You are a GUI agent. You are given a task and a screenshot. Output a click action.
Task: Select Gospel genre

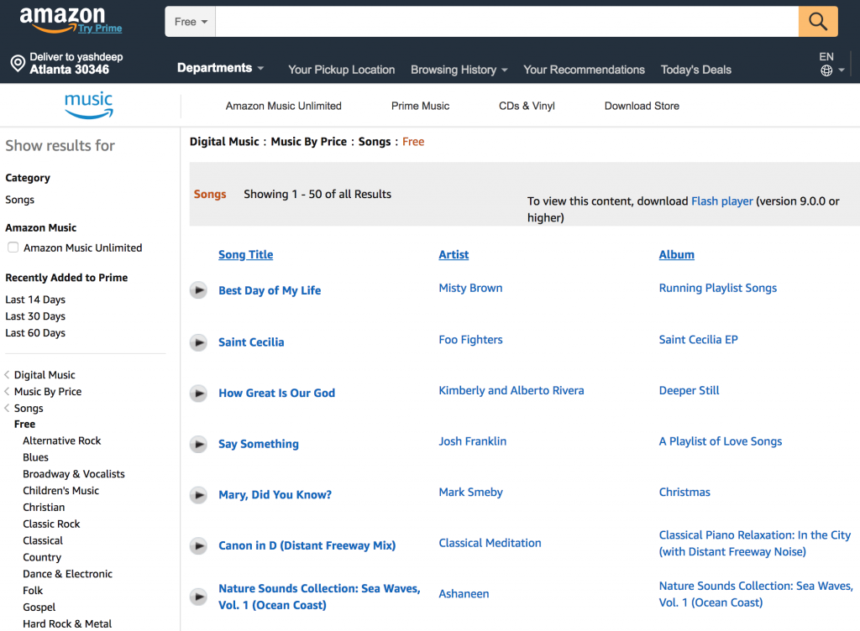tap(39, 608)
